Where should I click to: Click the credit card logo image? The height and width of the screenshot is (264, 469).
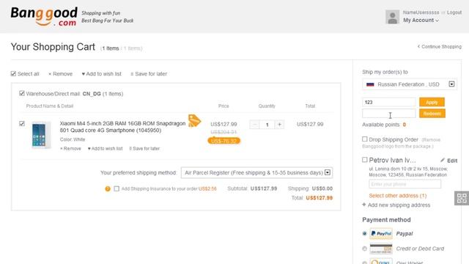point(381,249)
